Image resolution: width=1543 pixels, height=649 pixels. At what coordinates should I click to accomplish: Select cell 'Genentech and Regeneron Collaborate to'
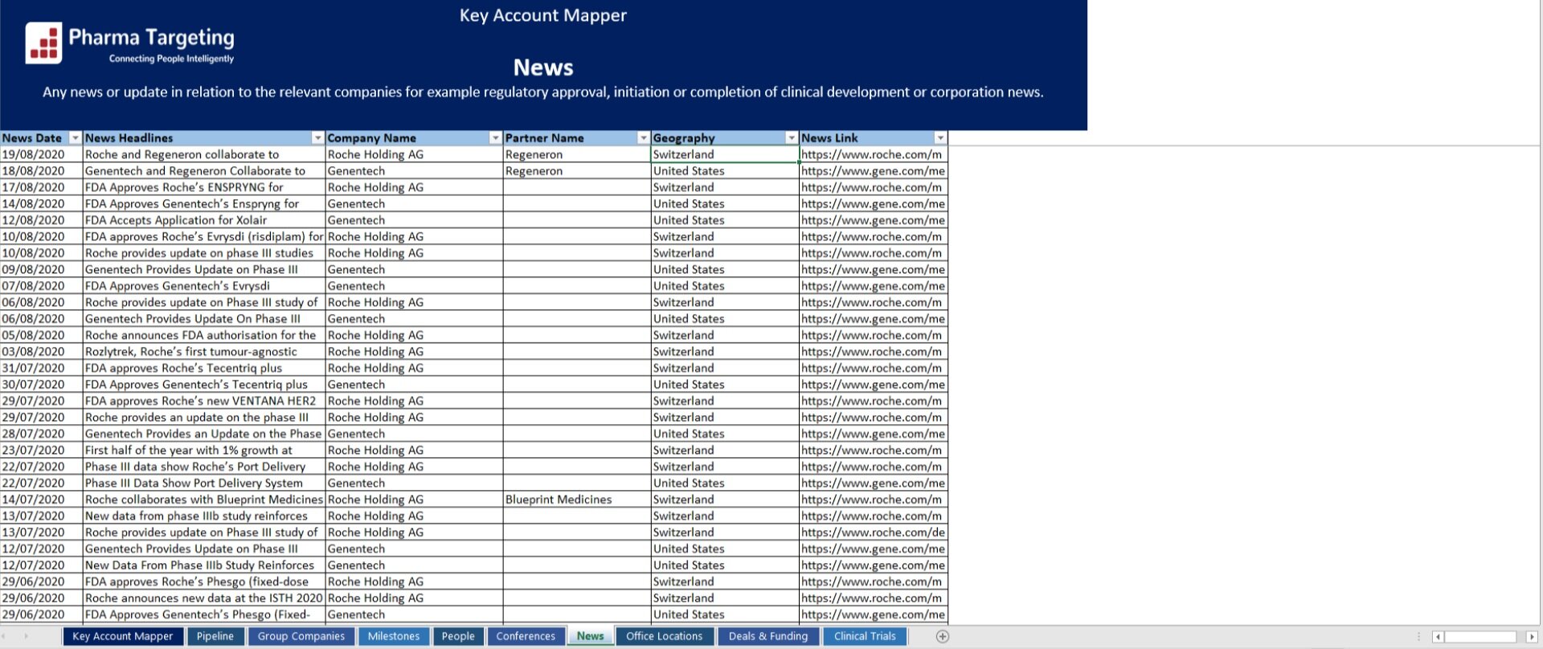pyautogui.click(x=204, y=171)
